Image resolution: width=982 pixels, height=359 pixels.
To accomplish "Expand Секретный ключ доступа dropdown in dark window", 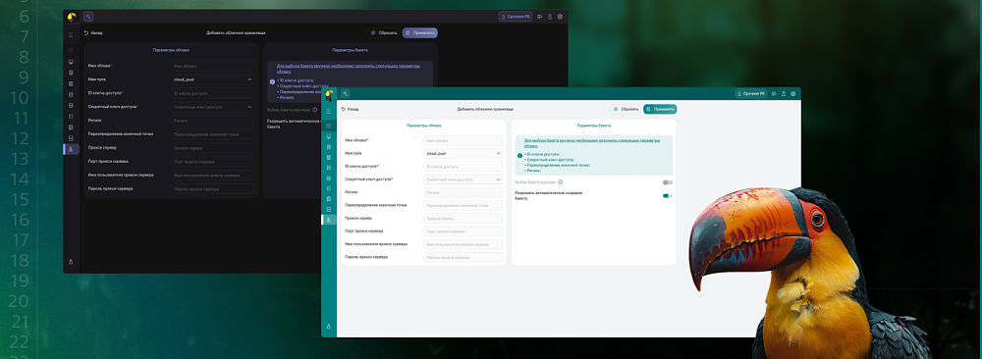I will coord(212,107).
